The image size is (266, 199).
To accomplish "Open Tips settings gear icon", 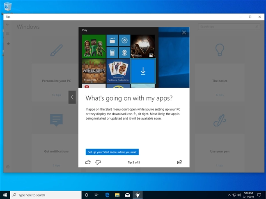I will coord(8,167).
